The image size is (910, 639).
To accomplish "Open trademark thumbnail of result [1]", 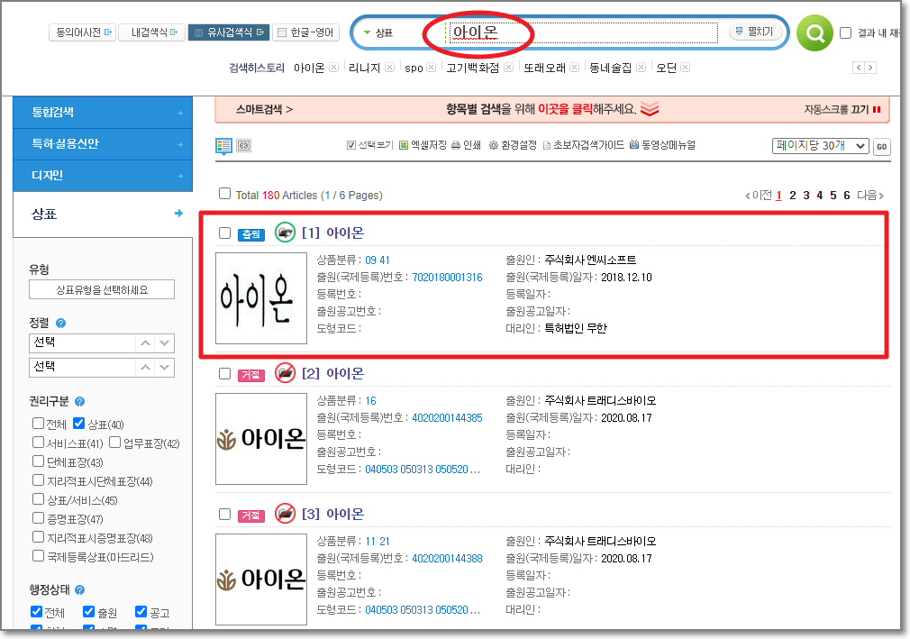I will point(261,298).
